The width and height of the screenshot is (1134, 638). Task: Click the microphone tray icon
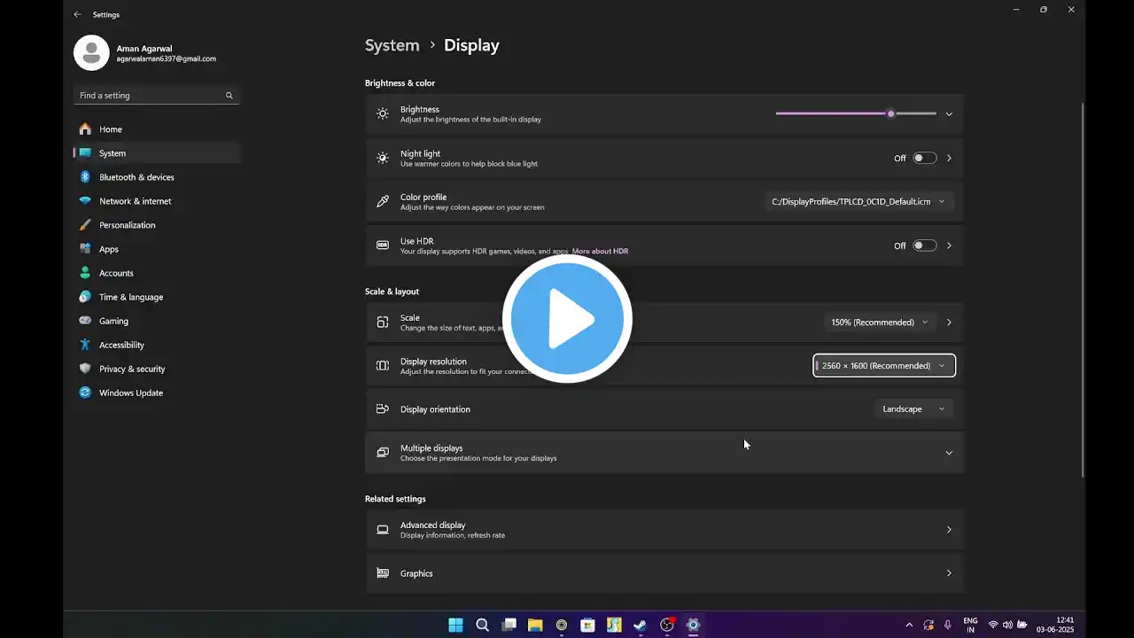(948, 625)
